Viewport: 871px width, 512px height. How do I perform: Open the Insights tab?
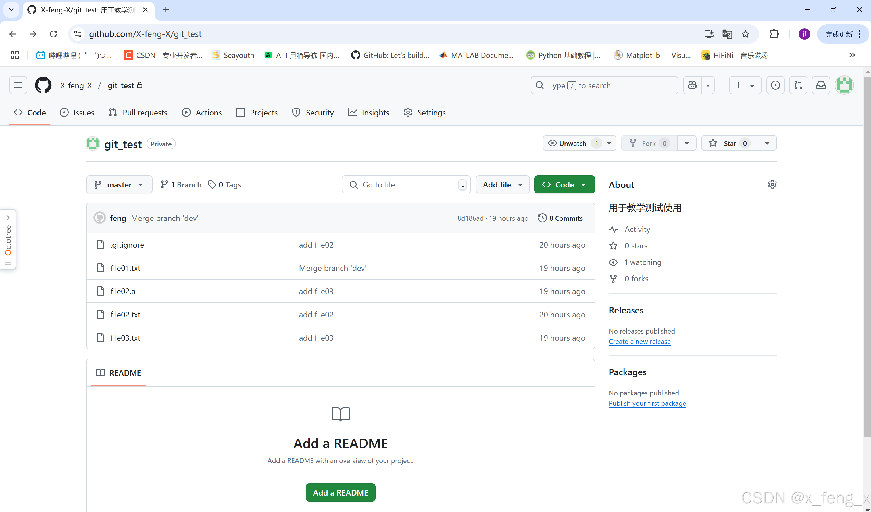pyautogui.click(x=368, y=113)
